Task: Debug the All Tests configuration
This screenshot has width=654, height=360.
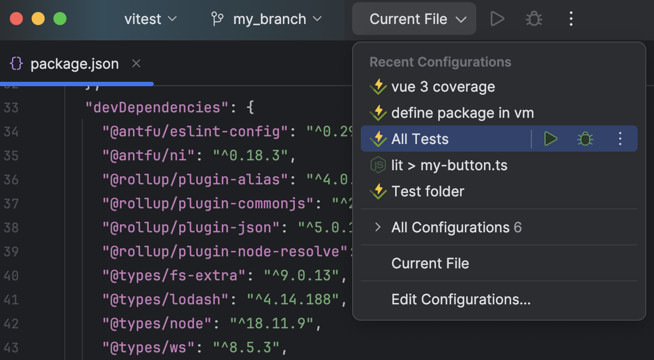Action: point(585,139)
